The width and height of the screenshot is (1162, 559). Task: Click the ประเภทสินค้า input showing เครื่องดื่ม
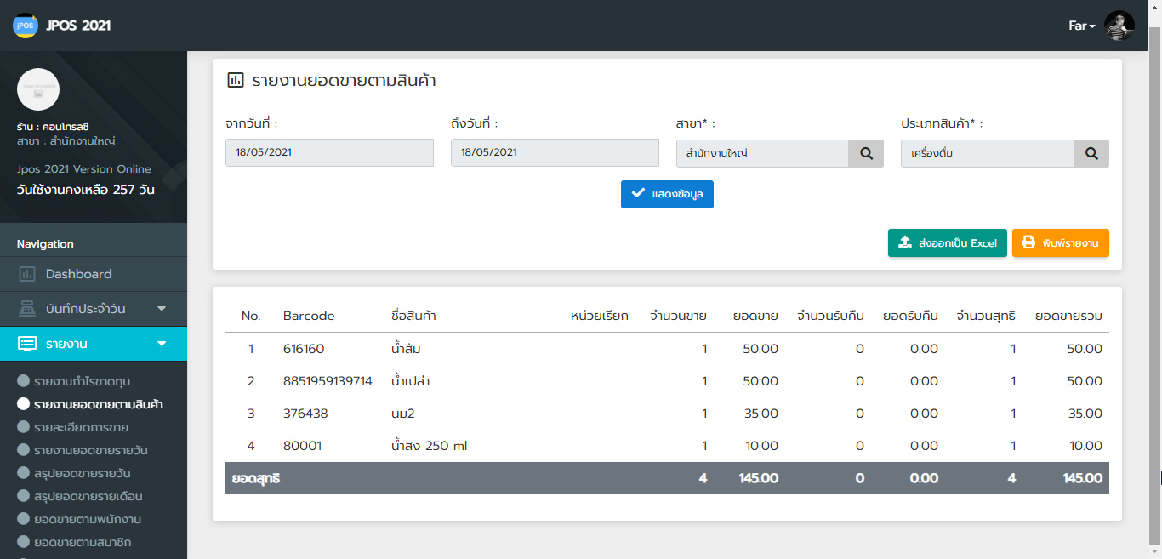pos(988,153)
